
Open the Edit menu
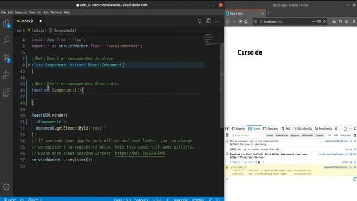click(10, 12)
